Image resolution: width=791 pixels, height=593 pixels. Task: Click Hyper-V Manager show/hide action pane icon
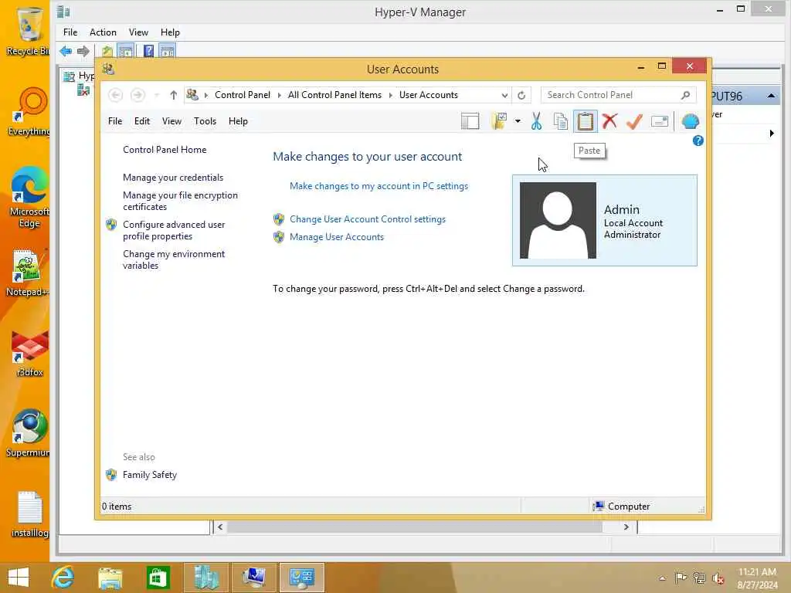pyautogui.click(x=167, y=51)
